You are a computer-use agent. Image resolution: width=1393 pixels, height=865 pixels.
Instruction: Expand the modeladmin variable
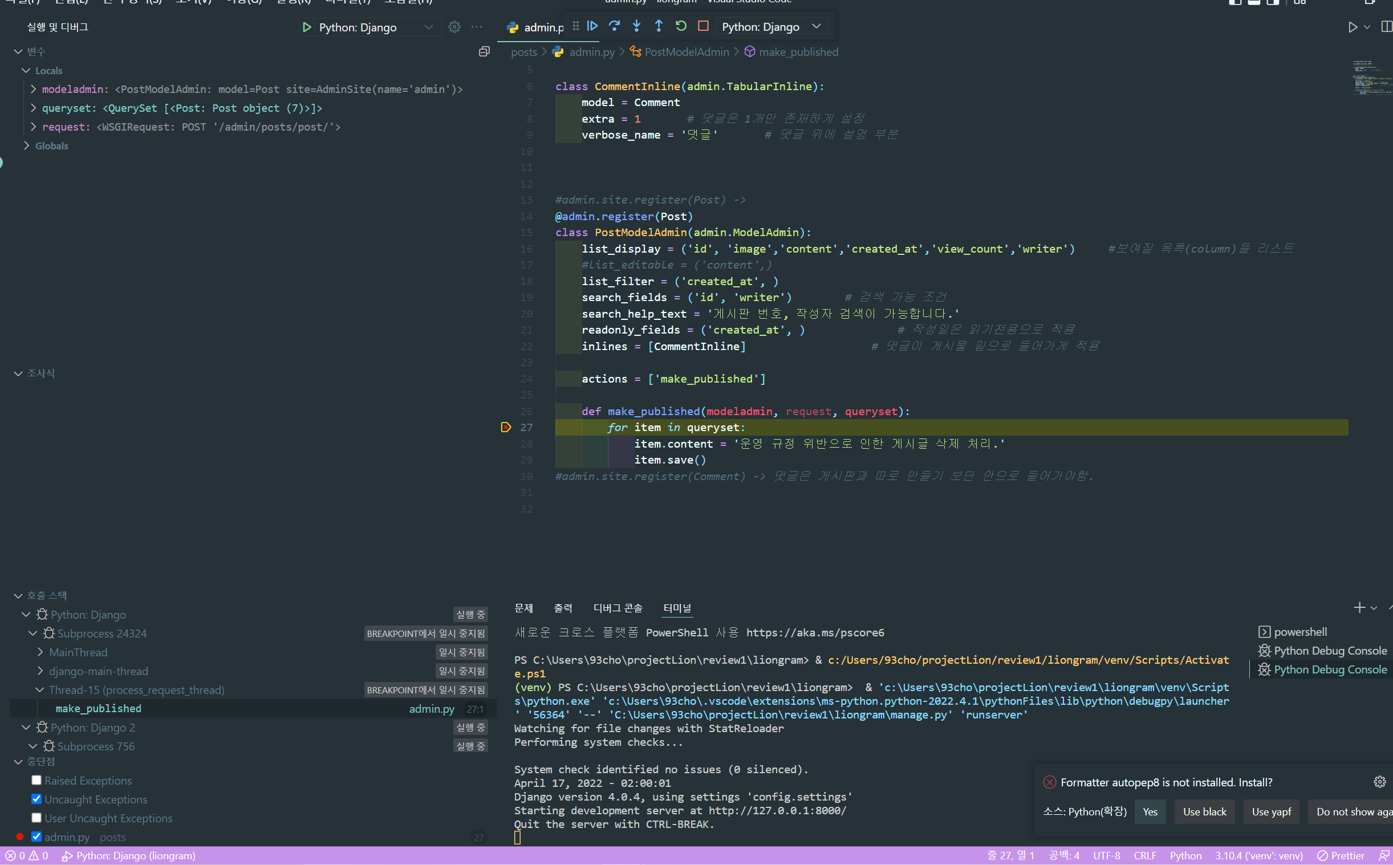[33, 90]
